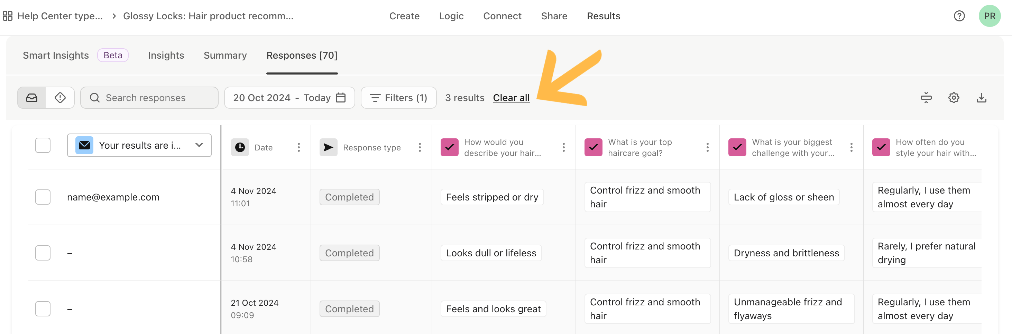Screen dimensions: 1012x334
Task: Click the row height adjust icon
Action: click(926, 98)
